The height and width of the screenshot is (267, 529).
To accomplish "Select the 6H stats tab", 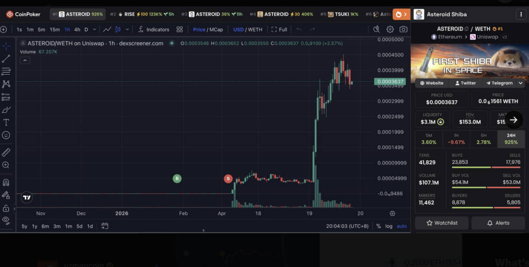I will [x=483, y=139].
